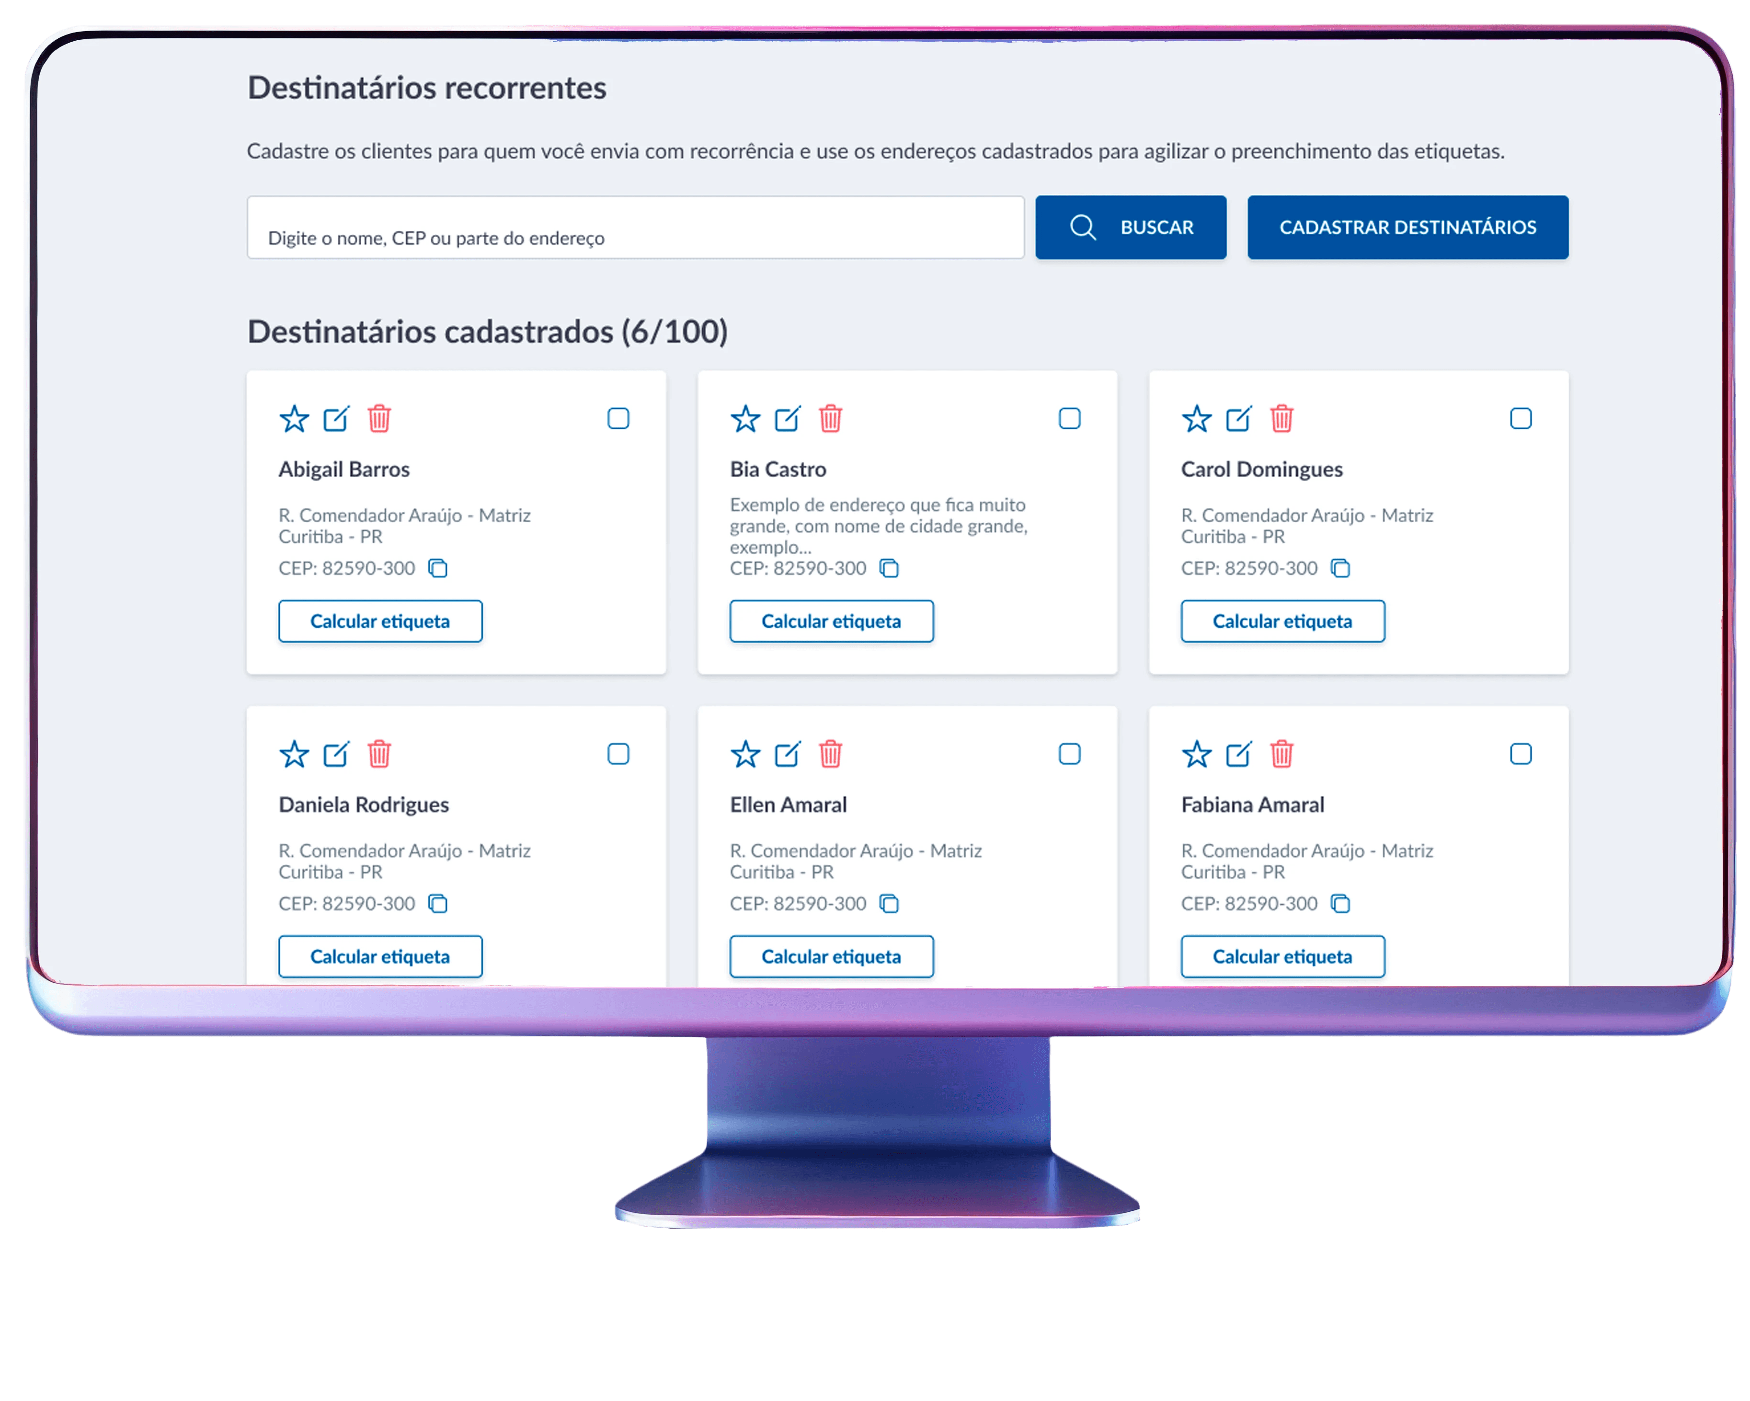Copy the CEP on Ellen Amaral's card
Viewport: 1750px width, 1401px height.
coord(890,904)
